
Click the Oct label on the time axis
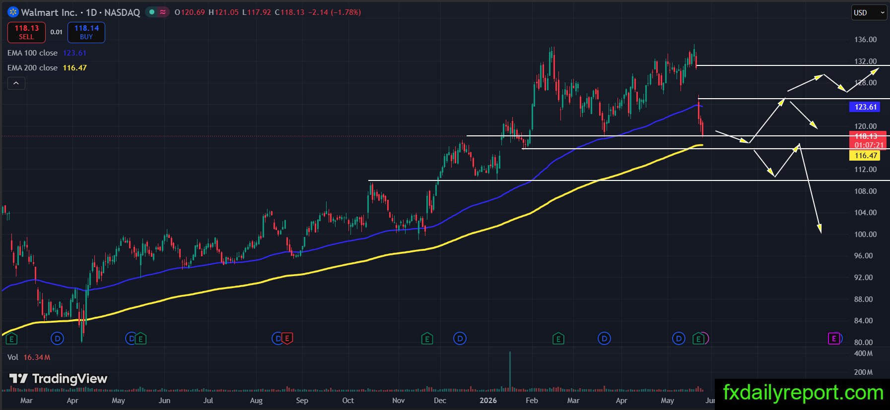(348, 401)
